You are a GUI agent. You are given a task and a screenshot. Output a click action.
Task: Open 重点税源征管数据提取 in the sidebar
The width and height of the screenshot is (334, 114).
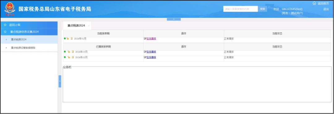point(29,48)
